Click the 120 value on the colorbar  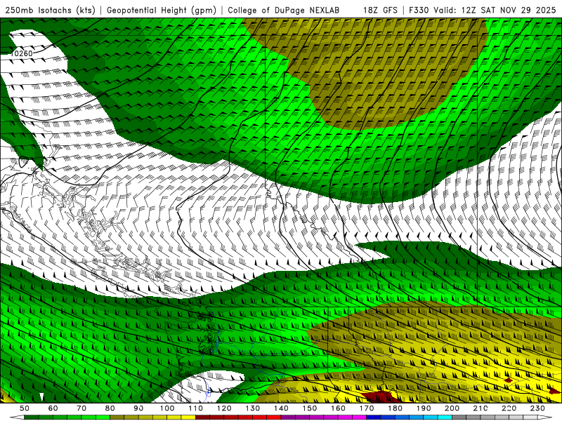(x=224, y=408)
